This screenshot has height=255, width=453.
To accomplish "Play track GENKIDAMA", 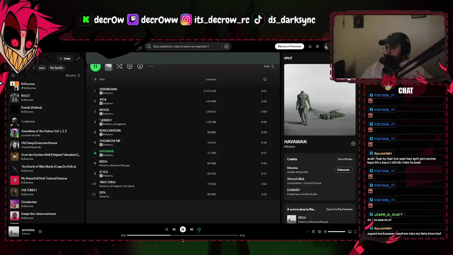I will (x=183, y=91).
